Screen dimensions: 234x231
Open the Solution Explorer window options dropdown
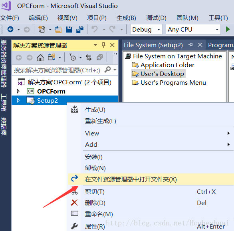95,45
